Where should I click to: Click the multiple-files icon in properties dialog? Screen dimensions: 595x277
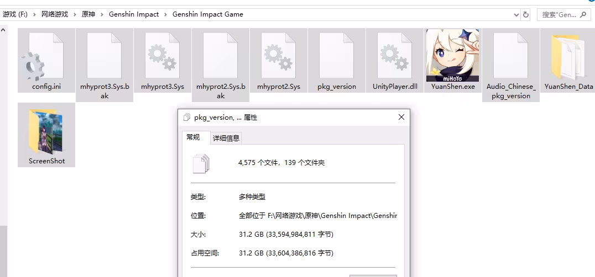click(x=201, y=163)
